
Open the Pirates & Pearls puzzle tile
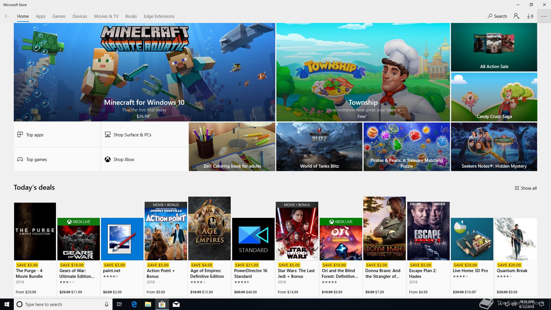(x=407, y=147)
